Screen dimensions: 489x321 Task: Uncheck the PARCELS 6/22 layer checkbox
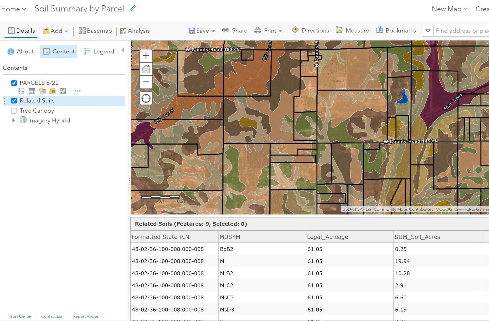coord(14,83)
